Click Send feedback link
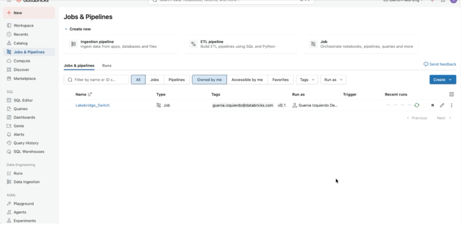This screenshot has width=461, height=227. click(440, 64)
